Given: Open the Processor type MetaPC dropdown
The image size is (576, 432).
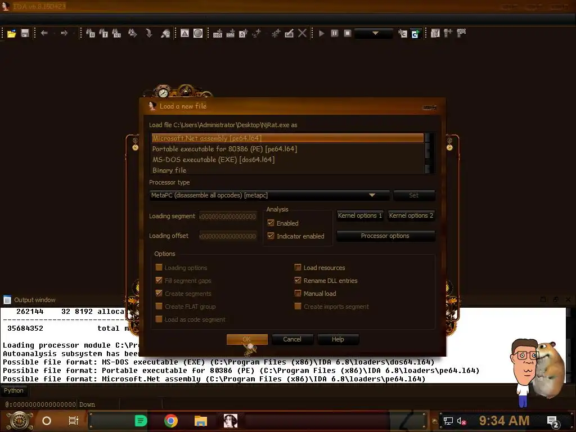Looking at the screenshot, I should [269, 195].
